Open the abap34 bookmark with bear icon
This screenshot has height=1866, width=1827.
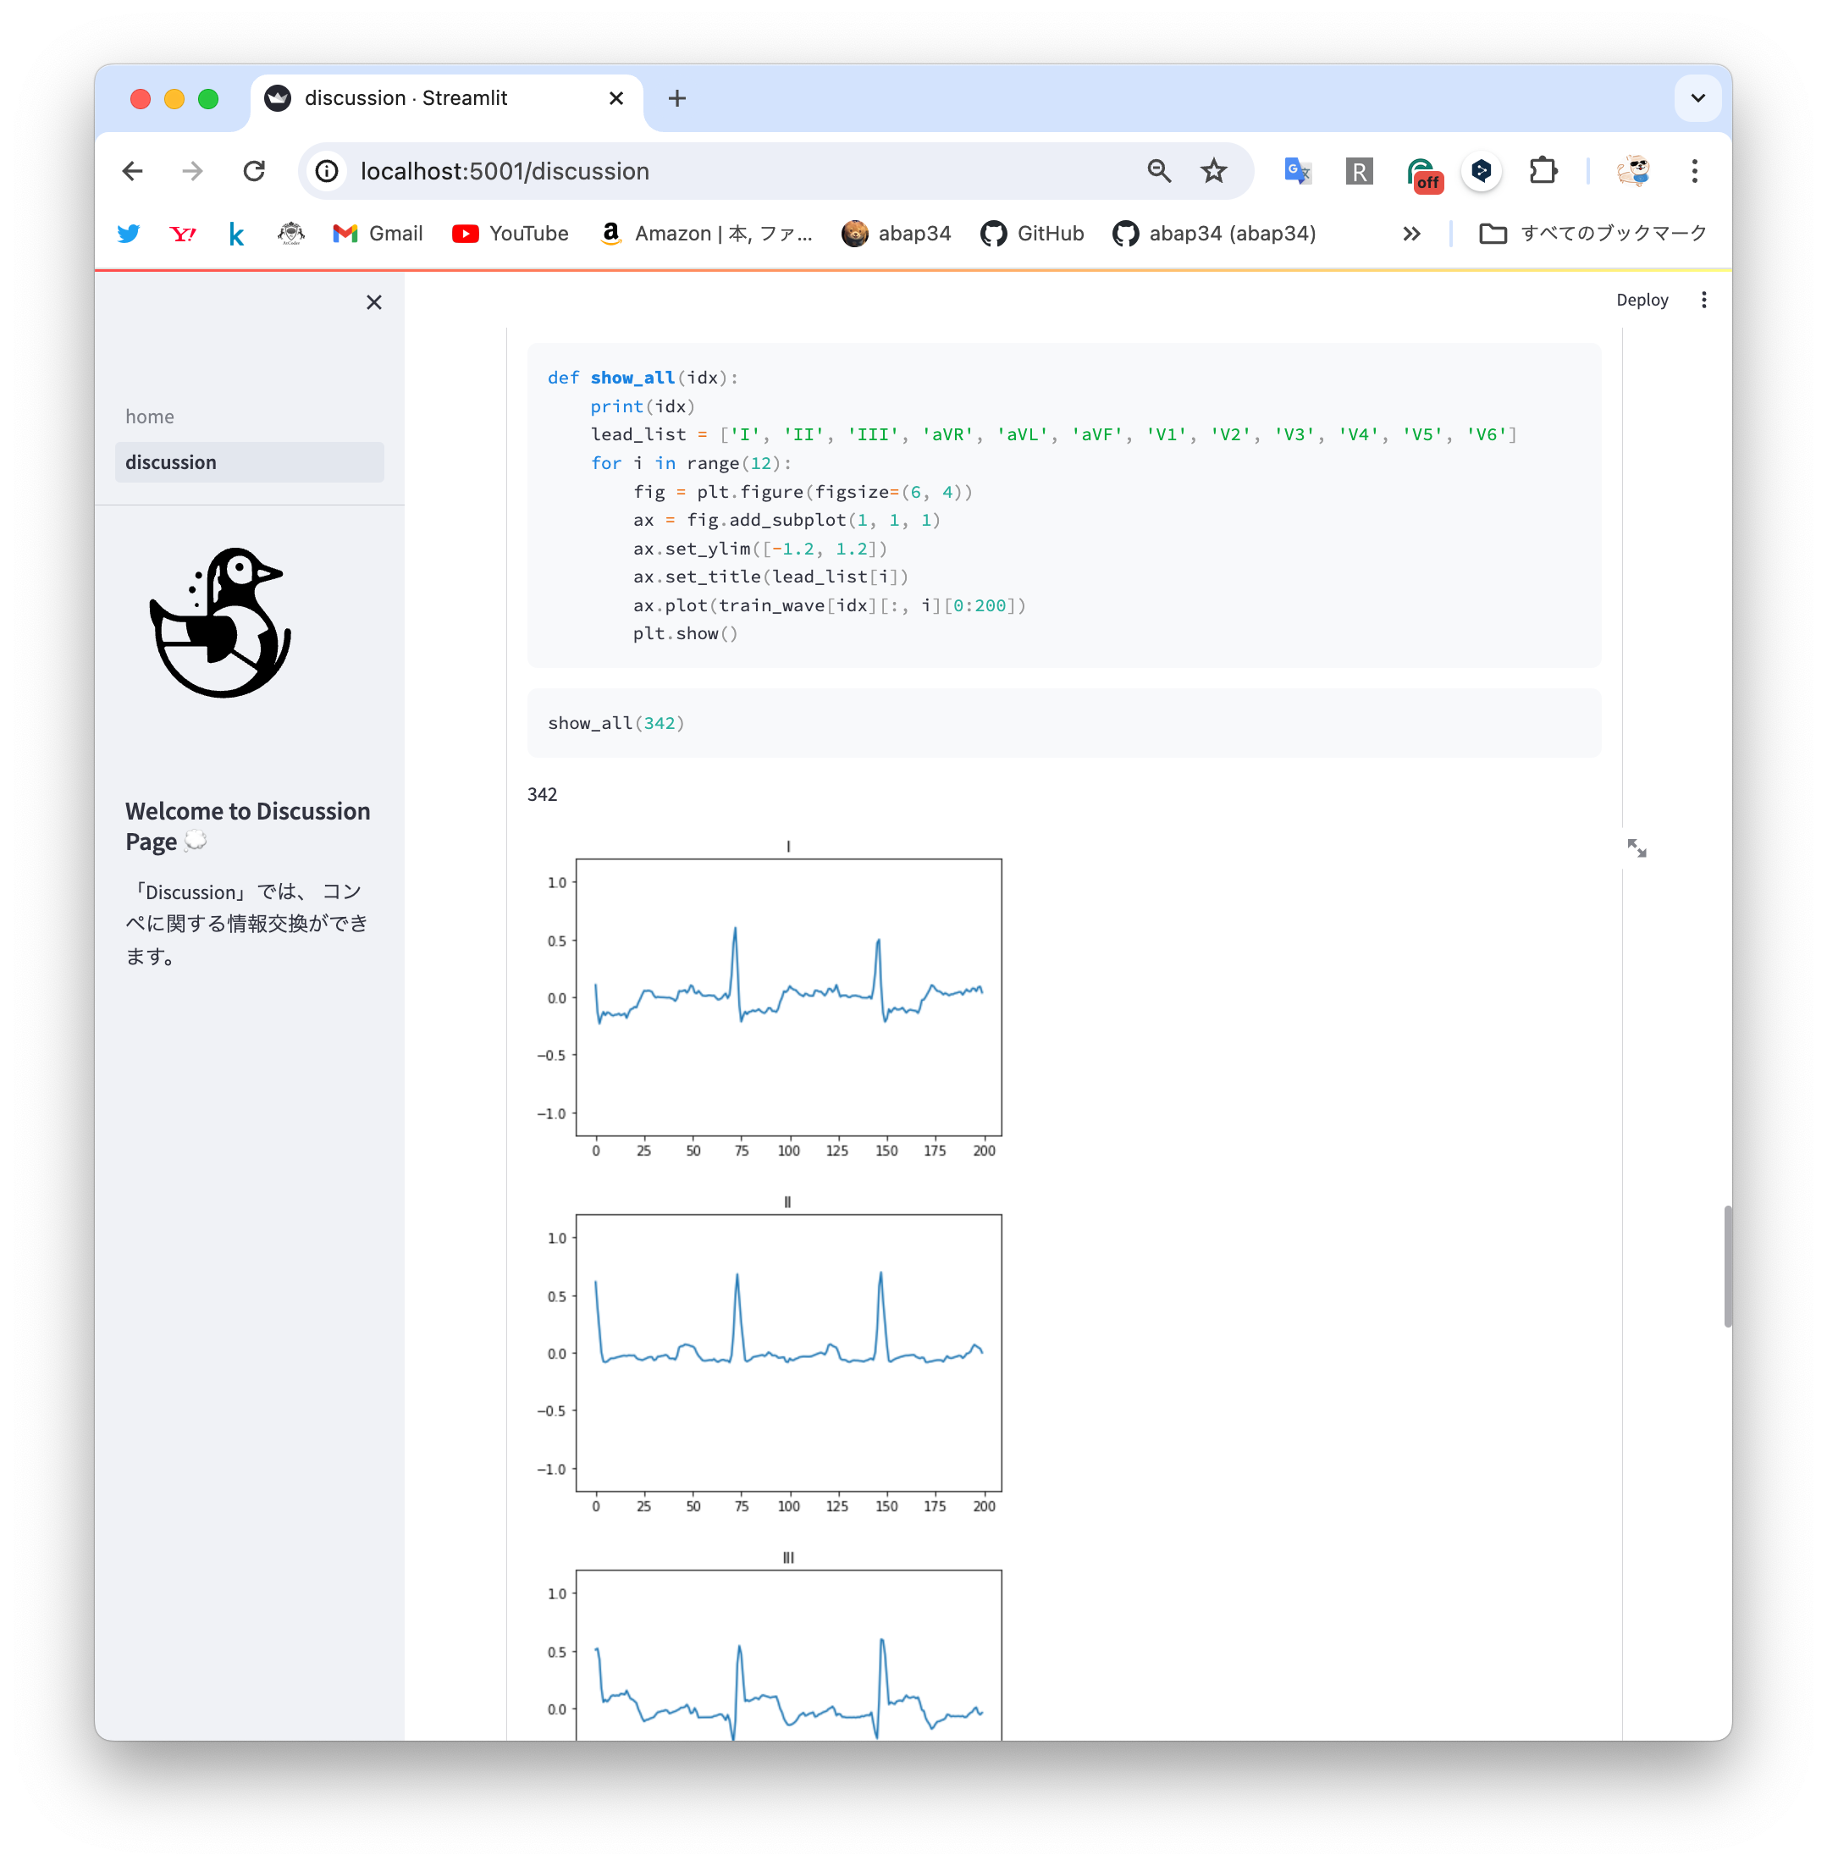point(897,233)
